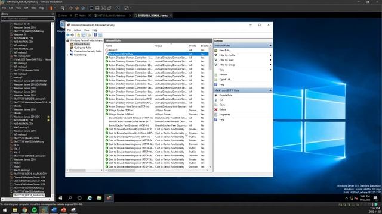Click the guest Windows Start button
Screen dimensions: 382x214
[x=60, y=198]
